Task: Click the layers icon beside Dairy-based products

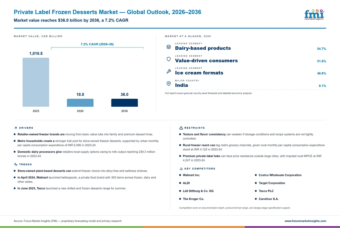Action: [x=169, y=47]
